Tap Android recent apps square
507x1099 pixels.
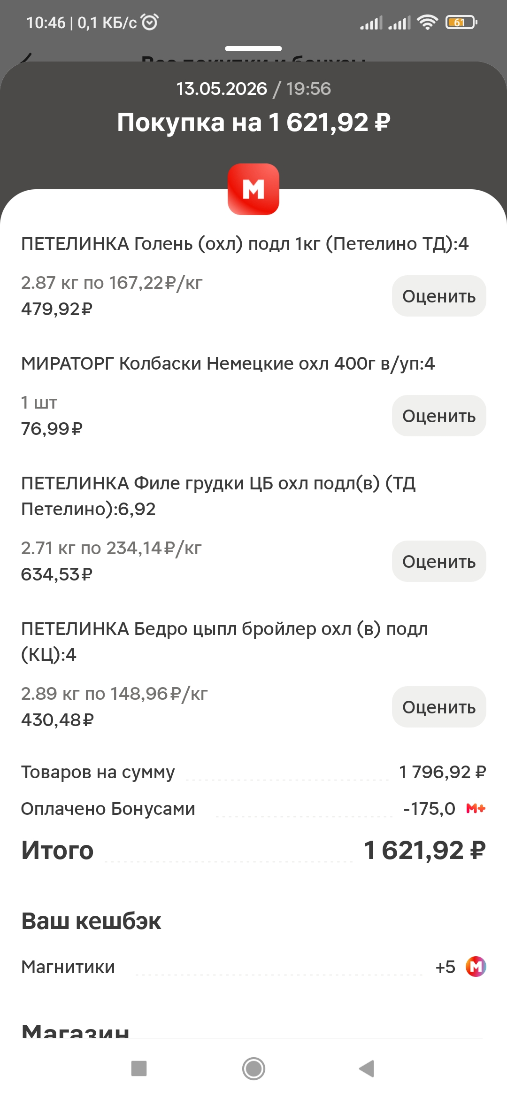coord(139,1068)
